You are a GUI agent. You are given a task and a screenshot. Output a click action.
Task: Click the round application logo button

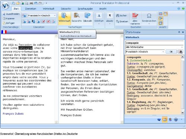6,6
